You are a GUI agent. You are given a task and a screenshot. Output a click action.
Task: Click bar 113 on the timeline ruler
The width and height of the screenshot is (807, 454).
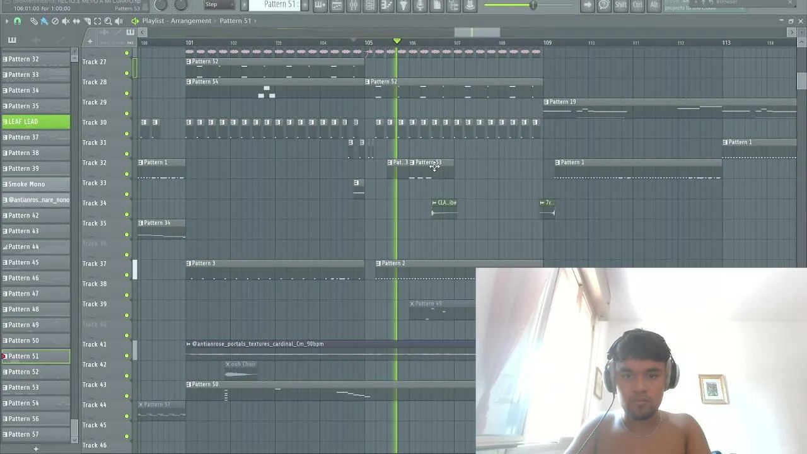click(x=726, y=43)
